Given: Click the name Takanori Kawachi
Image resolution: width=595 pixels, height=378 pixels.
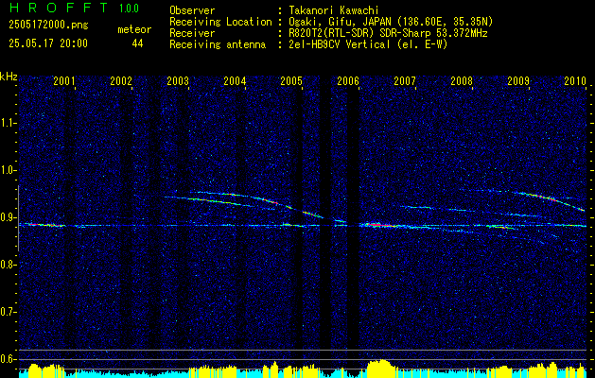Looking at the screenshot, I should pos(334,10).
